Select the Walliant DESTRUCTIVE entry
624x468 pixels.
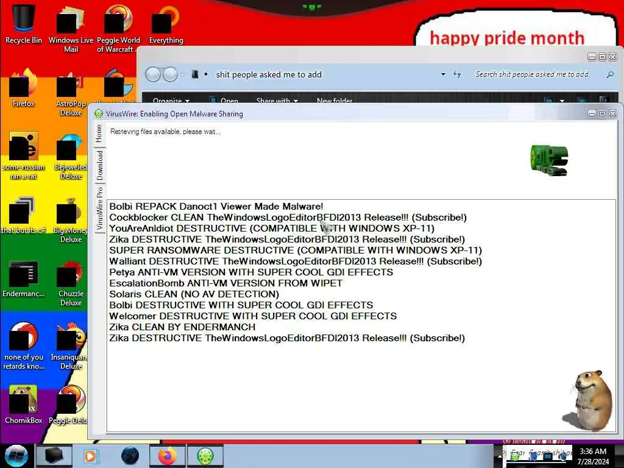296,261
